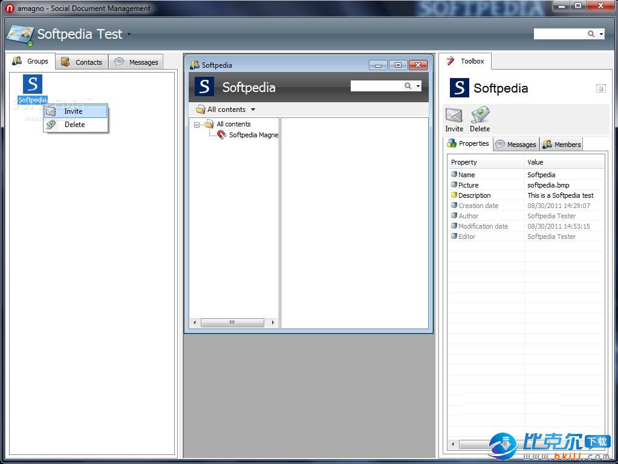Click the magnet icon next to Softpedia Magnet
The height and width of the screenshot is (464, 618).
click(x=222, y=135)
